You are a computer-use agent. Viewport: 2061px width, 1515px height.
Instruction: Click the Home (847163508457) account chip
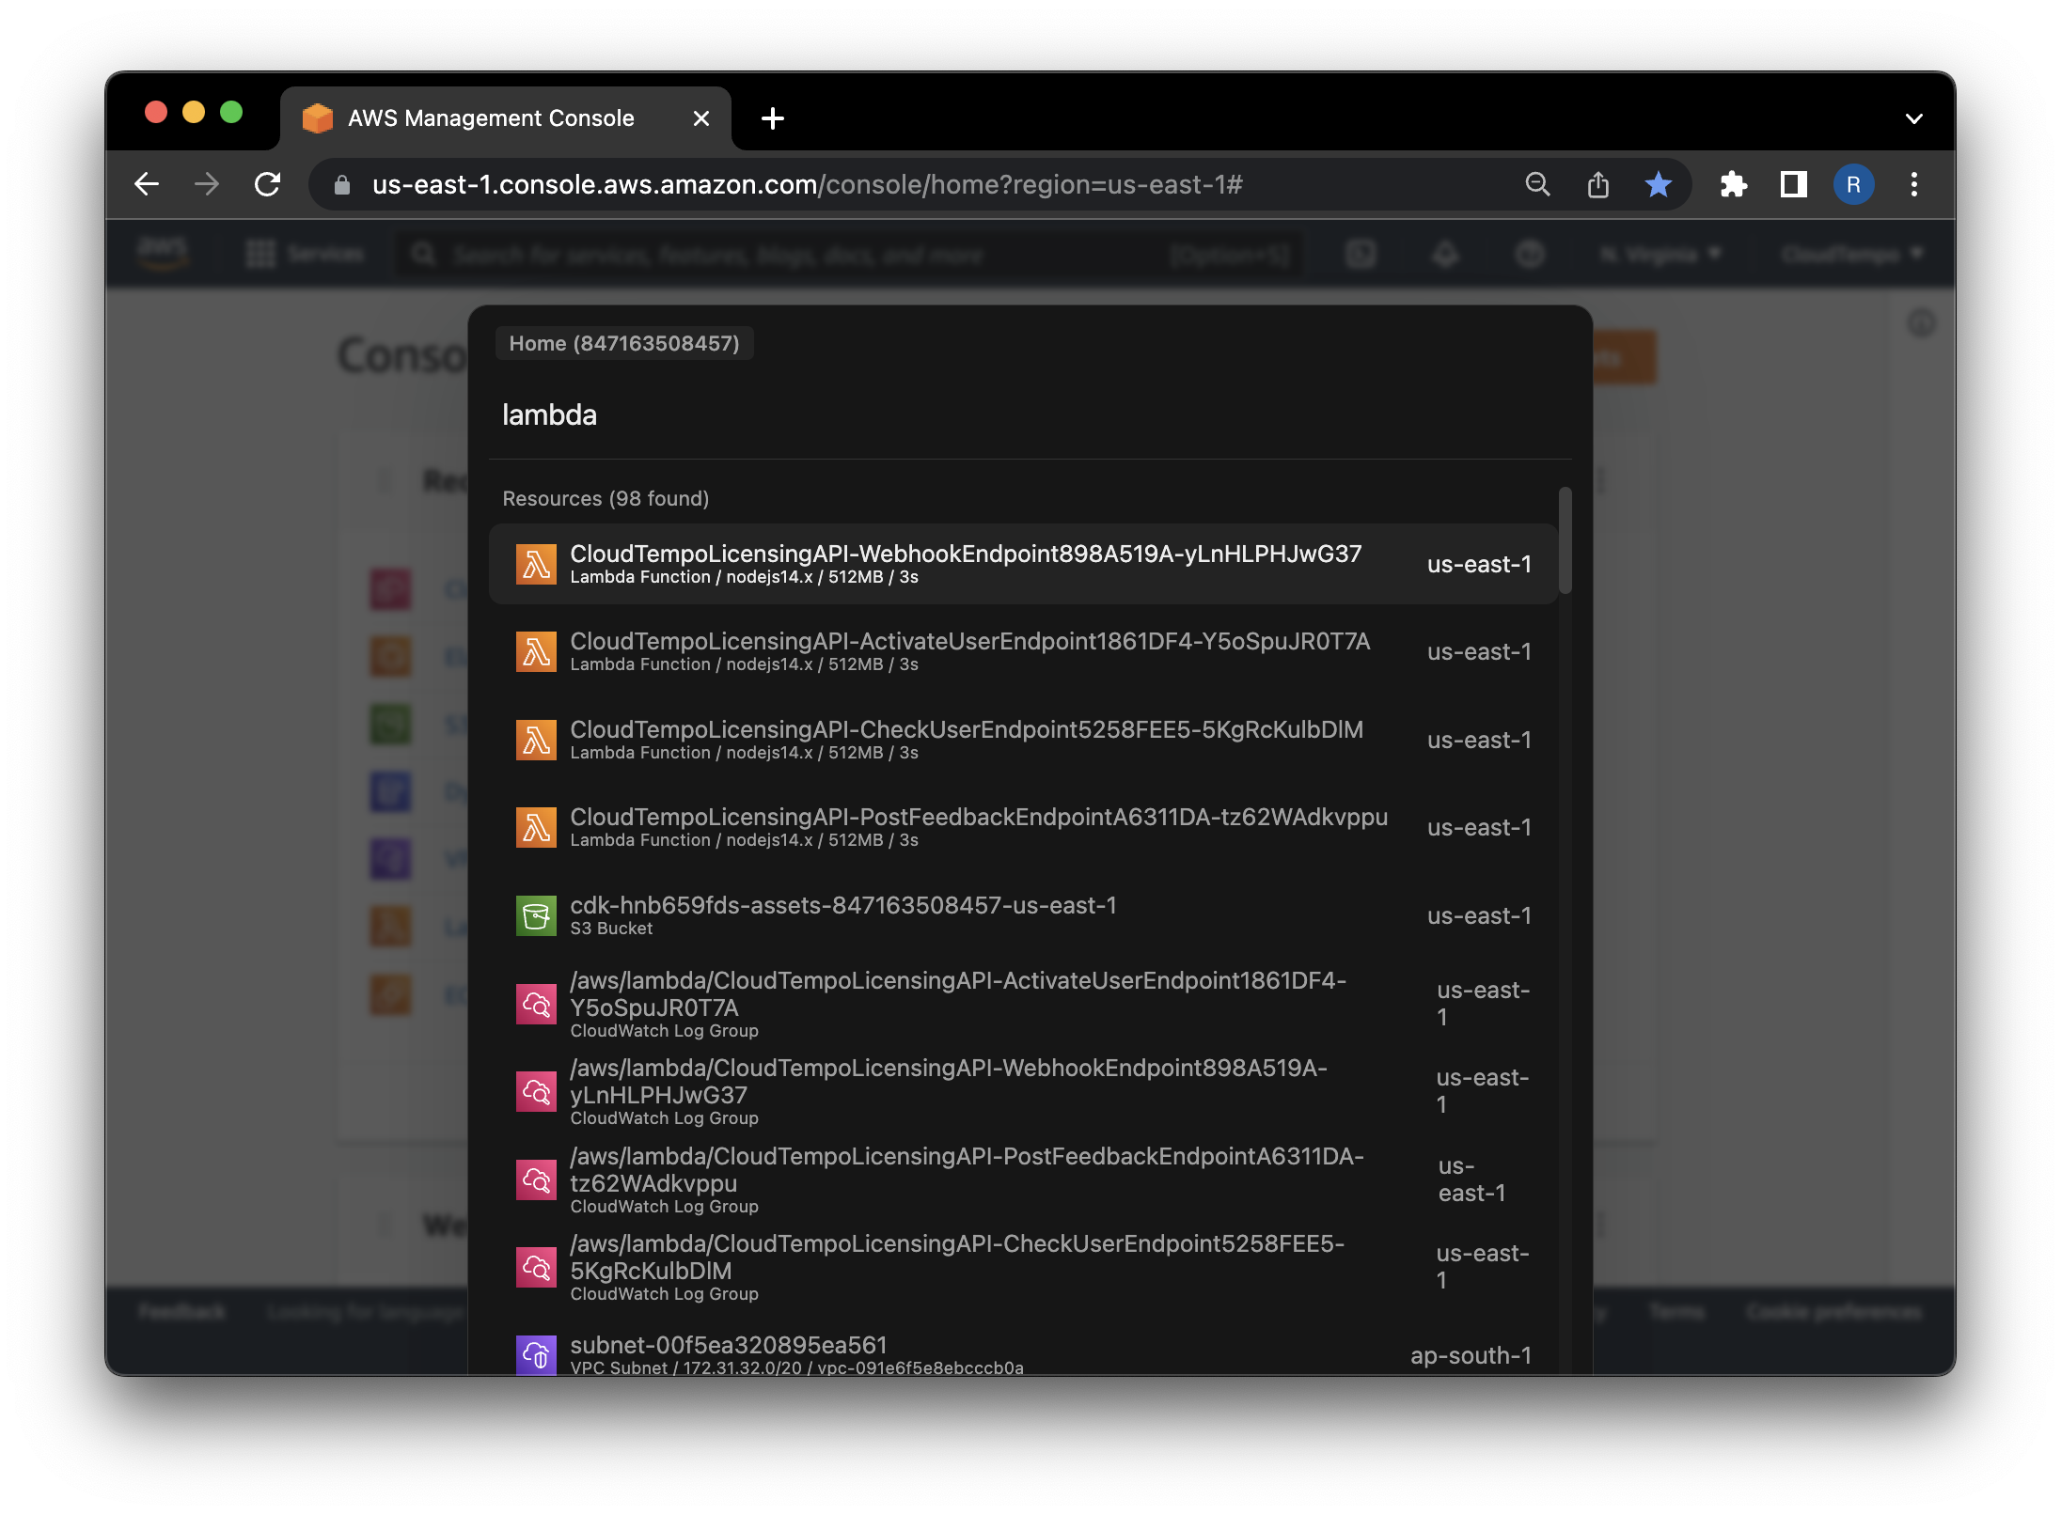[x=624, y=343]
